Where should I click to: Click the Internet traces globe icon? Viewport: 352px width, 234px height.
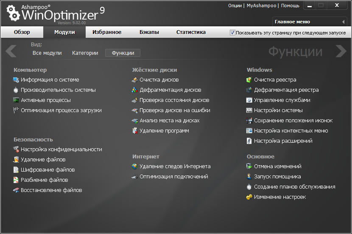(134, 166)
